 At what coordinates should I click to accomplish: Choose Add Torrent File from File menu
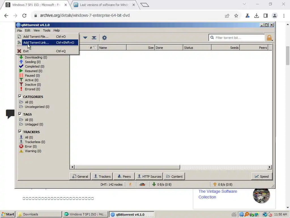(47, 37)
